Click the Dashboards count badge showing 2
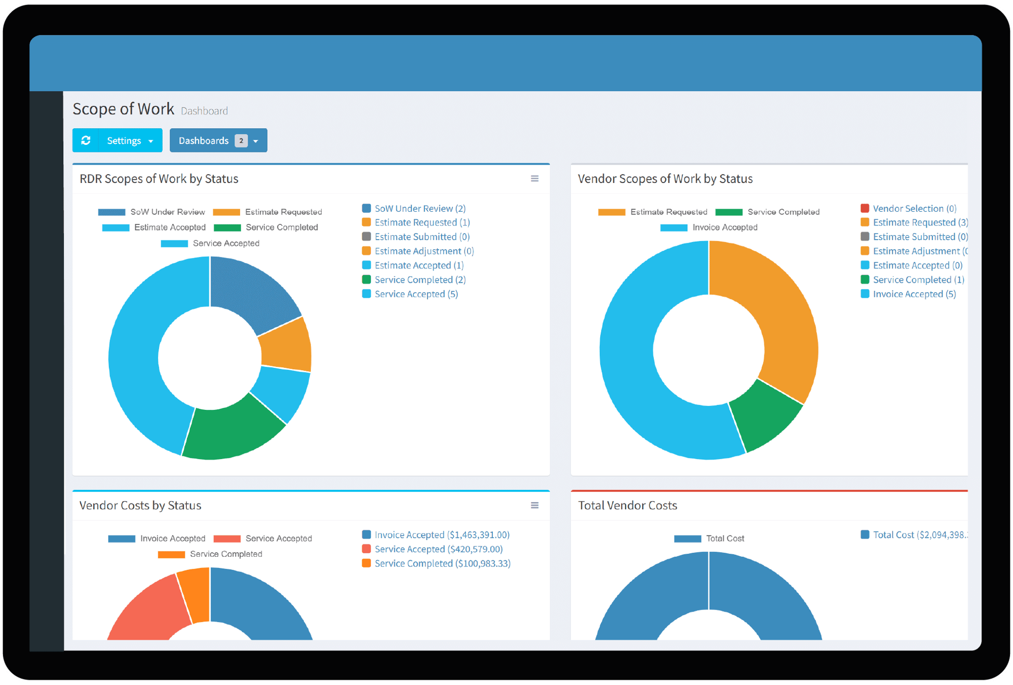The image size is (1013, 685). pyautogui.click(x=241, y=140)
